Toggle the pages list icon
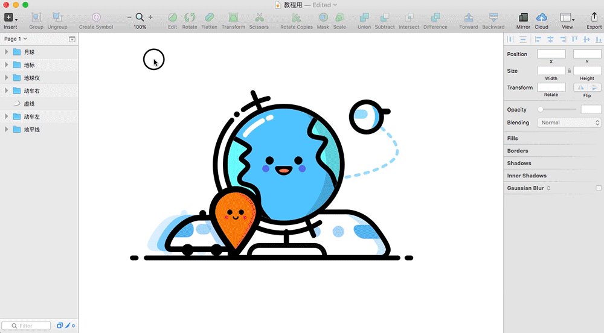 (72, 39)
